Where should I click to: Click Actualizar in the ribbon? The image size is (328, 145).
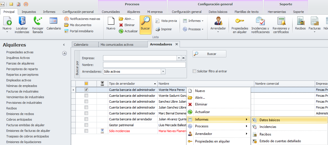click(x=128, y=31)
